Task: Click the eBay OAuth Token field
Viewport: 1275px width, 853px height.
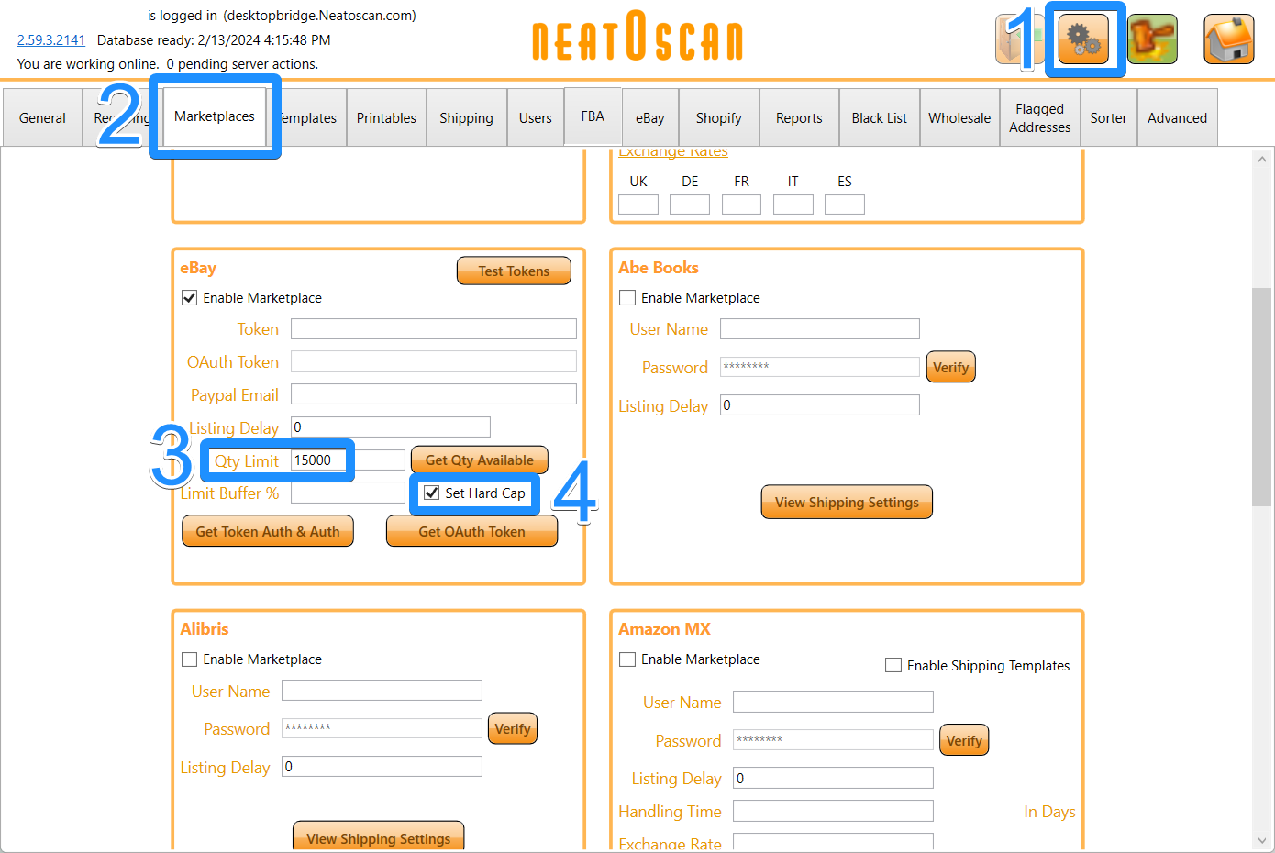Action: coord(434,361)
